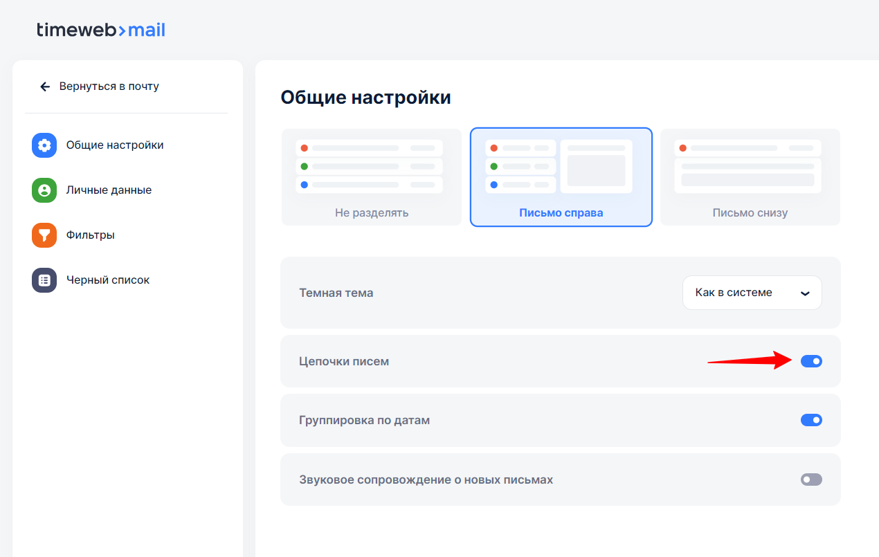Click the Вернуться в почту link
Image resolution: width=879 pixels, height=557 pixels.
pyautogui.click(x=109, y=86)
